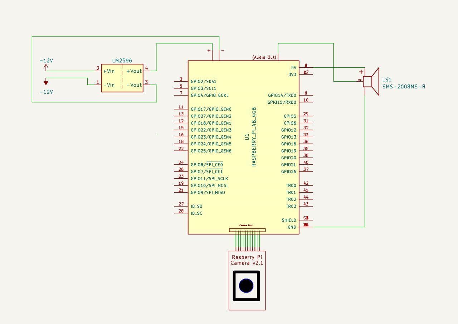Image resolution: width=458 pixels, height=324 pixels.
Task: Click the GPIO4/GPIO_GCKL pin label
Action: click(210, 96)
